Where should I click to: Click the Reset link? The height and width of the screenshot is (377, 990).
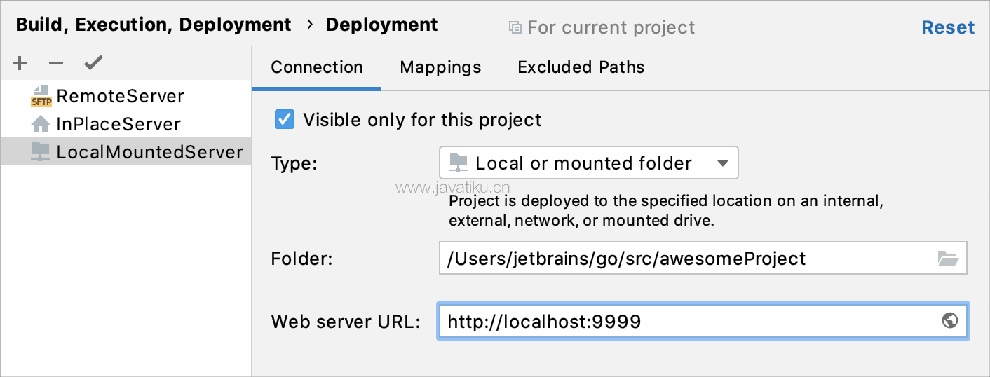coord(948,27)
